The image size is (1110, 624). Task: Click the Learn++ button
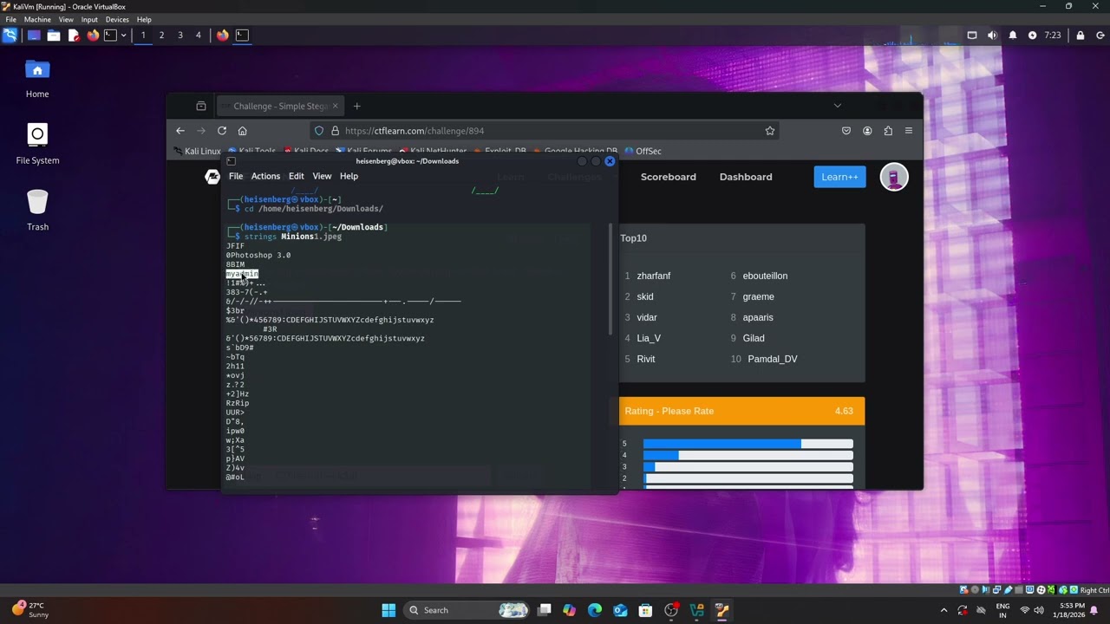(x=839, y=177)
